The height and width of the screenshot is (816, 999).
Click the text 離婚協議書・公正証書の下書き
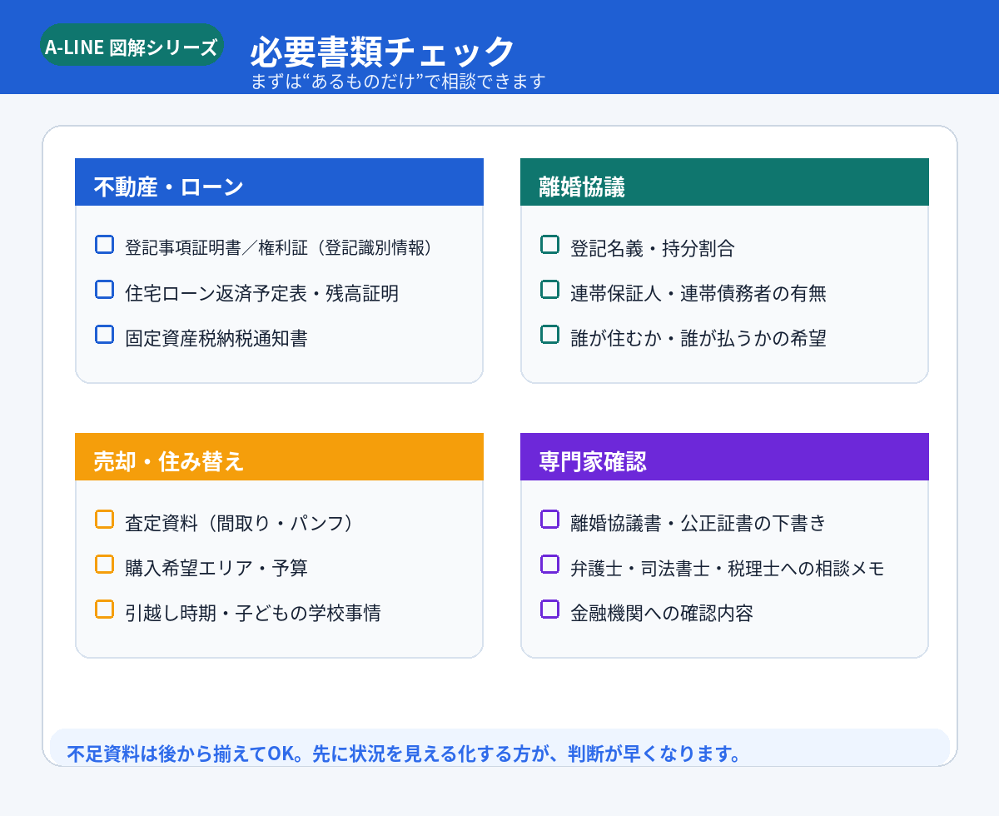[698, 523]
